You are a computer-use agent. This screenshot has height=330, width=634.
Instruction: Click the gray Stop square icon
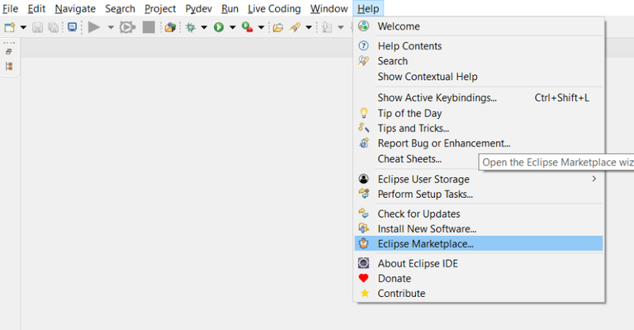(149, 27)
